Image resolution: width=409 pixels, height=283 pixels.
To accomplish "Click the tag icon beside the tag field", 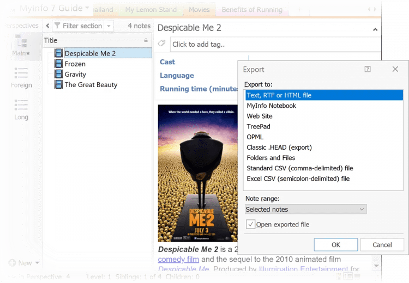I will pos(161,44).
